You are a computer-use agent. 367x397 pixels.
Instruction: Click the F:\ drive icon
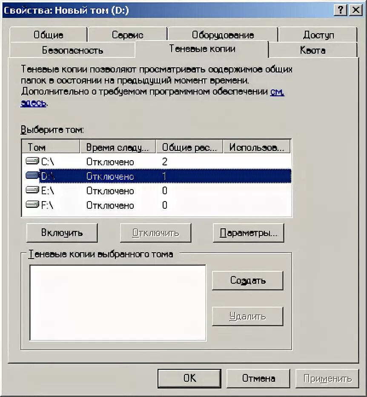point(32,204)
